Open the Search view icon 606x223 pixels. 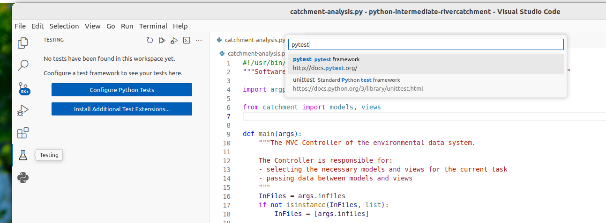23,65
